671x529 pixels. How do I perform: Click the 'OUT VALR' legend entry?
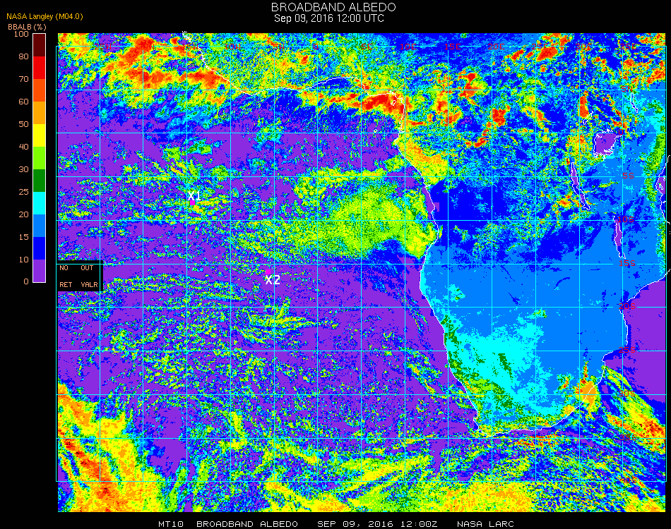coord(89,276)
